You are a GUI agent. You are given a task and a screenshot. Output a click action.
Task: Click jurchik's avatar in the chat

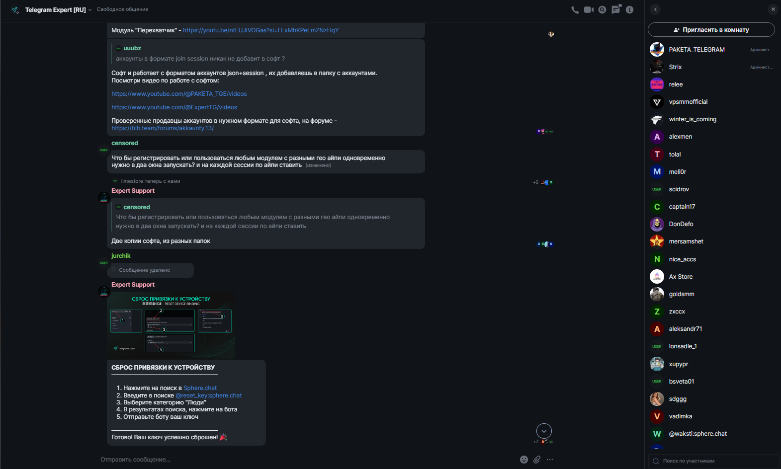click(104, 263)
